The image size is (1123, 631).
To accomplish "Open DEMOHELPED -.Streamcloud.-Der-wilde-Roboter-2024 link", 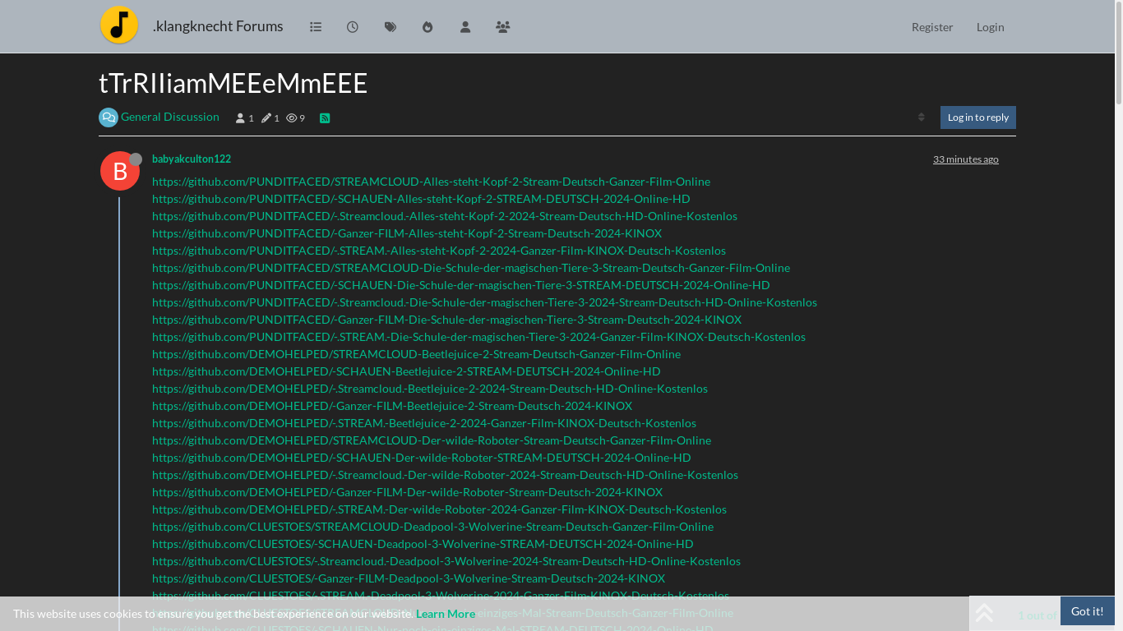I will click(x=445, y=475).
